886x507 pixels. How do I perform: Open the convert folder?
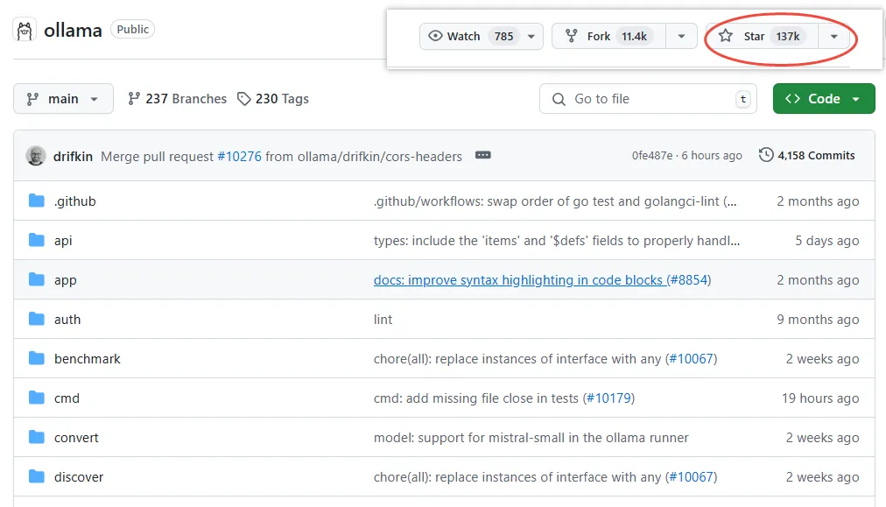pyautogui.click(x=76, y=438)
